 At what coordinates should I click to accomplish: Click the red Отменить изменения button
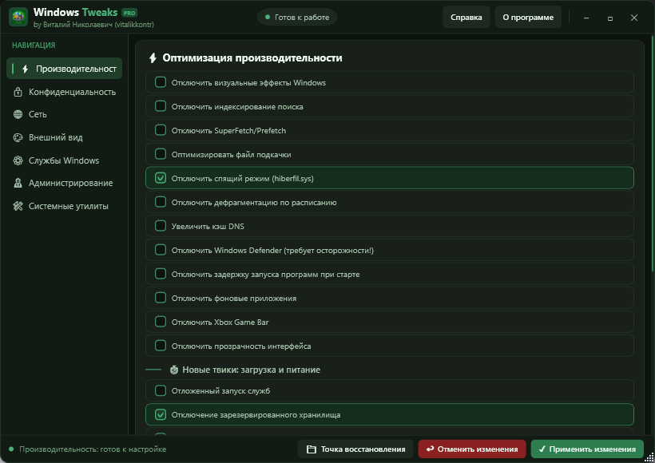click(472, 449)
